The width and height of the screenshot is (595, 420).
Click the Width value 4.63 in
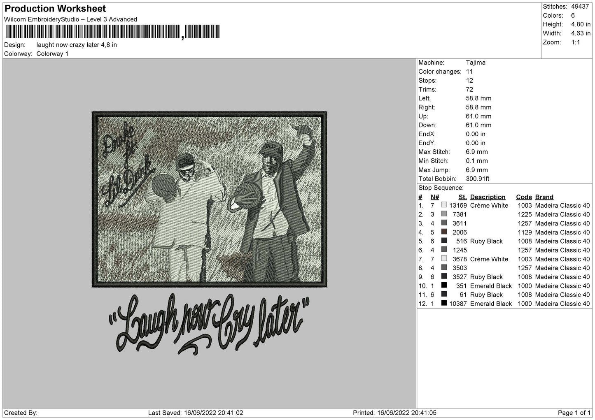pos(581,33)
